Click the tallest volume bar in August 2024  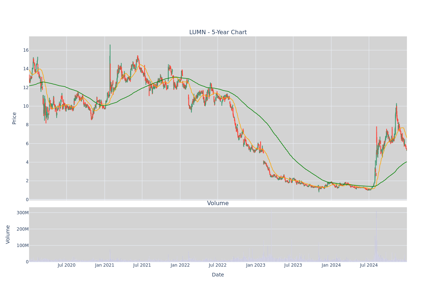(376, 236)
